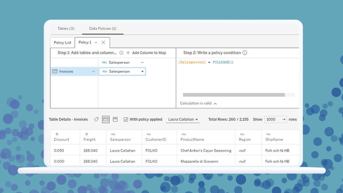
Task: Click the arrow in the Show rows field
Action: tap(284, 120)
